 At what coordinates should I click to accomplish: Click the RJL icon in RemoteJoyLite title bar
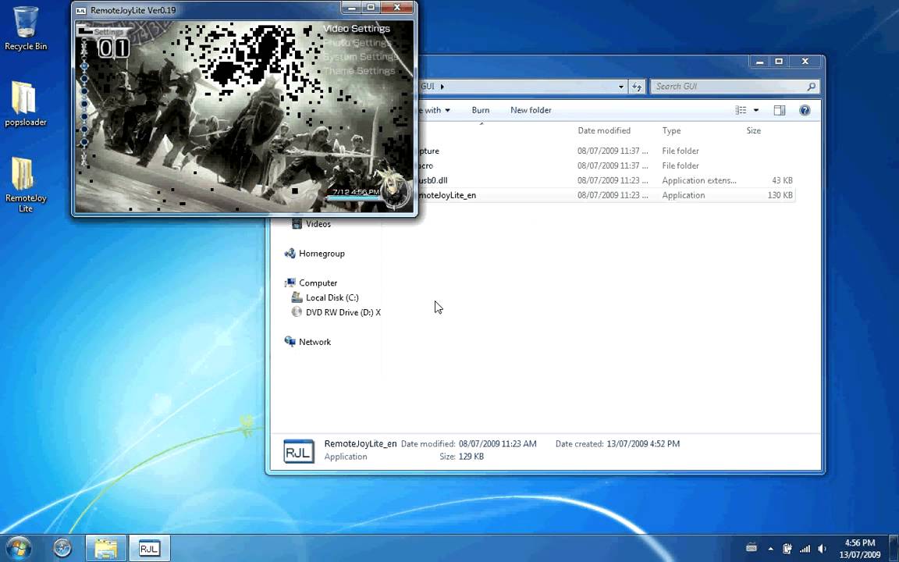click(x=81, y=10)
